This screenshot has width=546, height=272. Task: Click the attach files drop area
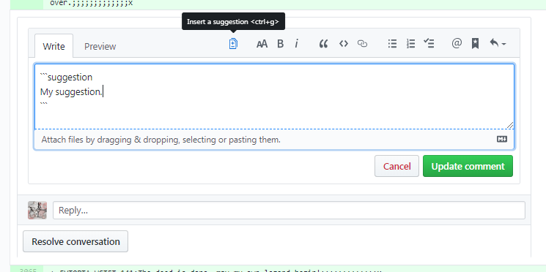pyautogui.click(x=274, y=140)
